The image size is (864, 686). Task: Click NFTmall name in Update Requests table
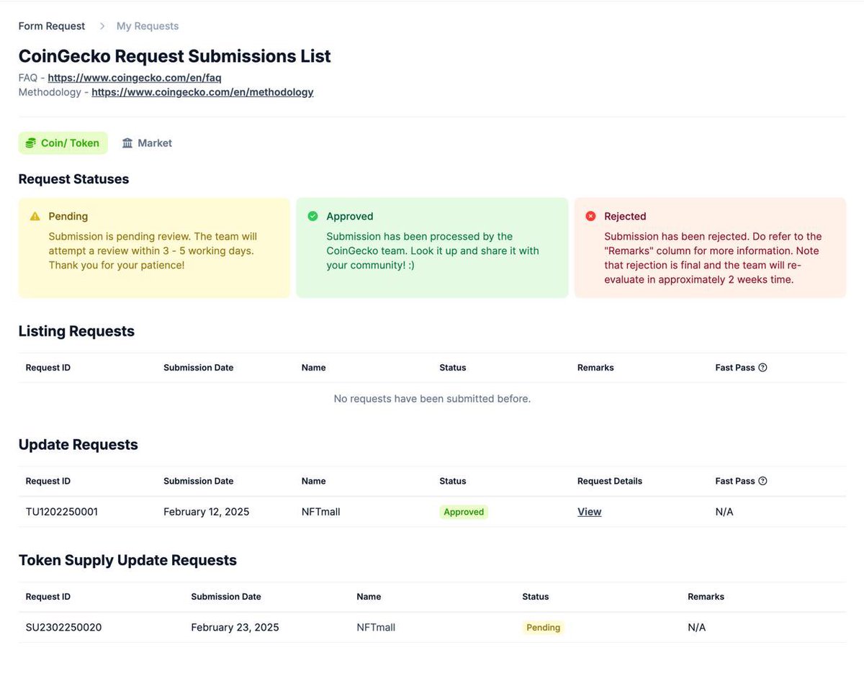321,512
